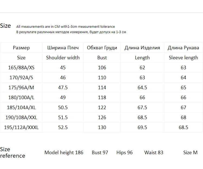Select the 195/112A/XXXL size cell
This screenshot has width=203, height=169.
21,127
